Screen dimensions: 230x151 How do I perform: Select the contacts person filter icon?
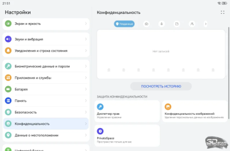(x=192, y=24)
